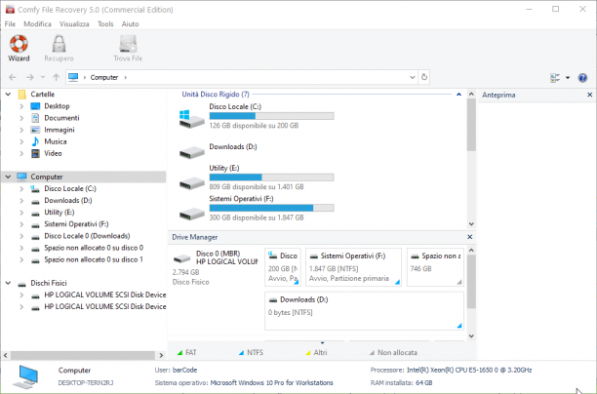Refresh the address bar location
This screenshot has width=597, height=394.
(x=424, y=77)
